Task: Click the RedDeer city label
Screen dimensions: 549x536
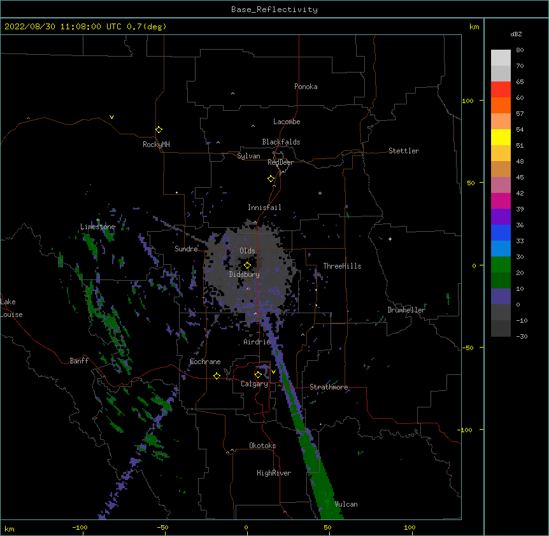Action: (x=280, y=162)
